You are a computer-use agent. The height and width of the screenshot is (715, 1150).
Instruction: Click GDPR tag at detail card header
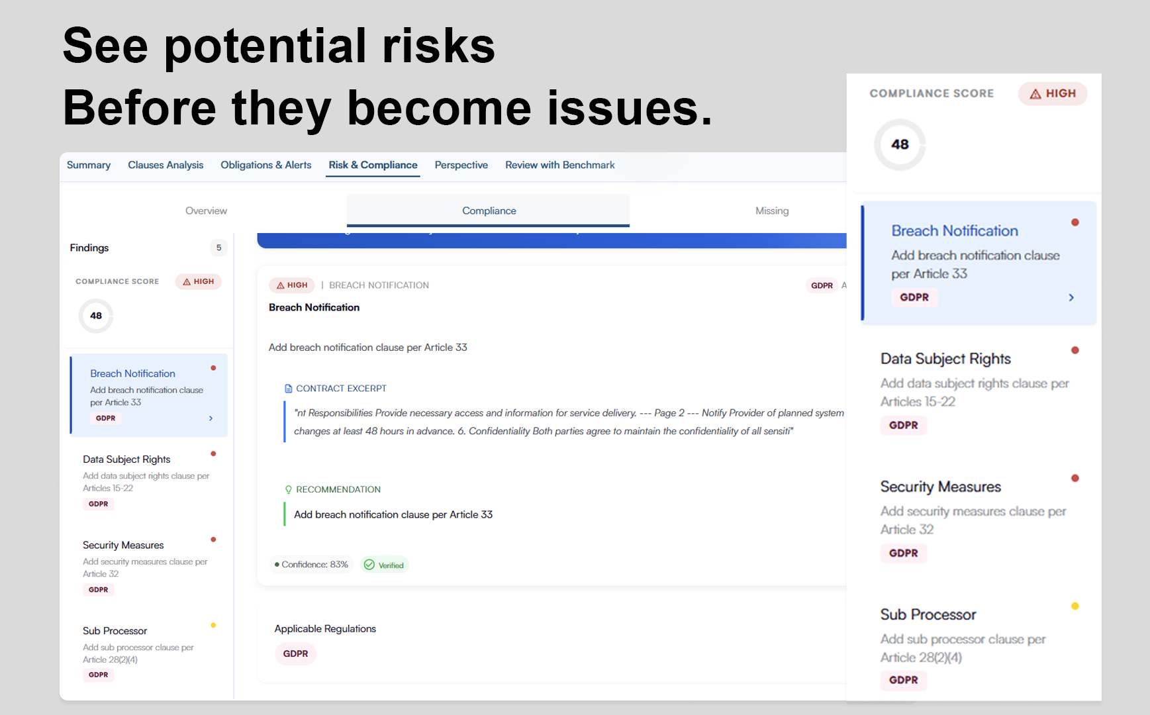coord(822,285)
